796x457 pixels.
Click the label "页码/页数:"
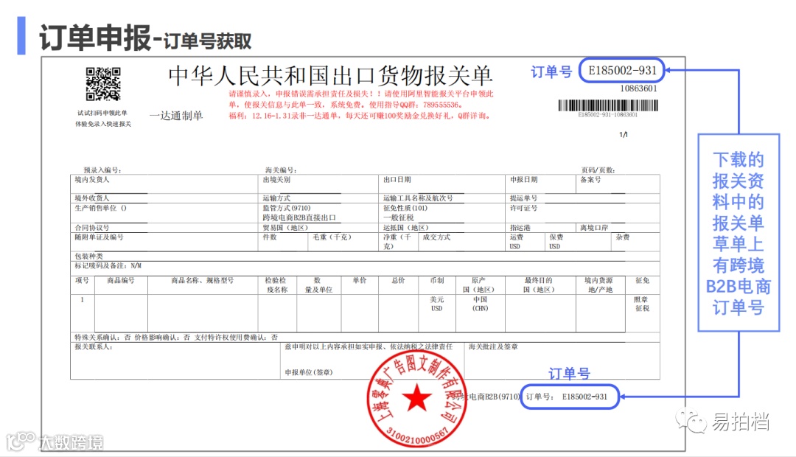click(x=598, y=170)
